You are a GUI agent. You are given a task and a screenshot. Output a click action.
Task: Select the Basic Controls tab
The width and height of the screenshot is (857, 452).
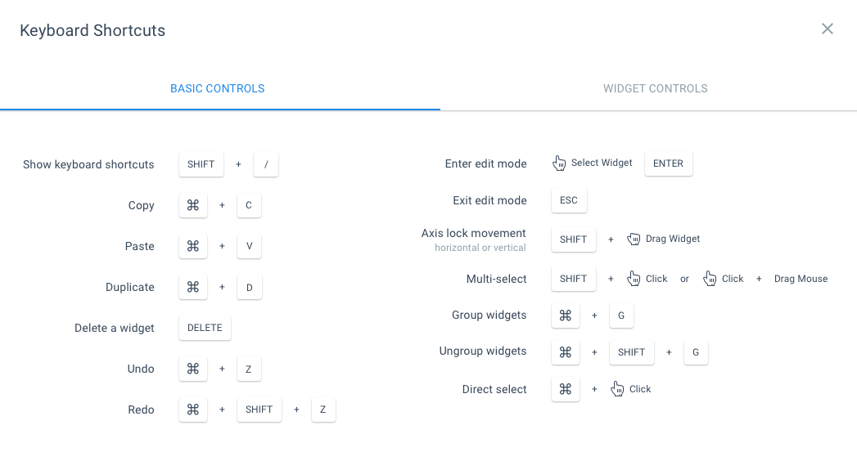point(217,88)
